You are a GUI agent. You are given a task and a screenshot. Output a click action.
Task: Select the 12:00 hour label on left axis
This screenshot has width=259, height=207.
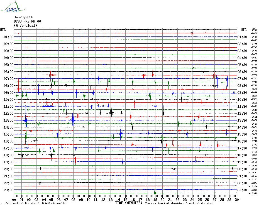(9, 114)
